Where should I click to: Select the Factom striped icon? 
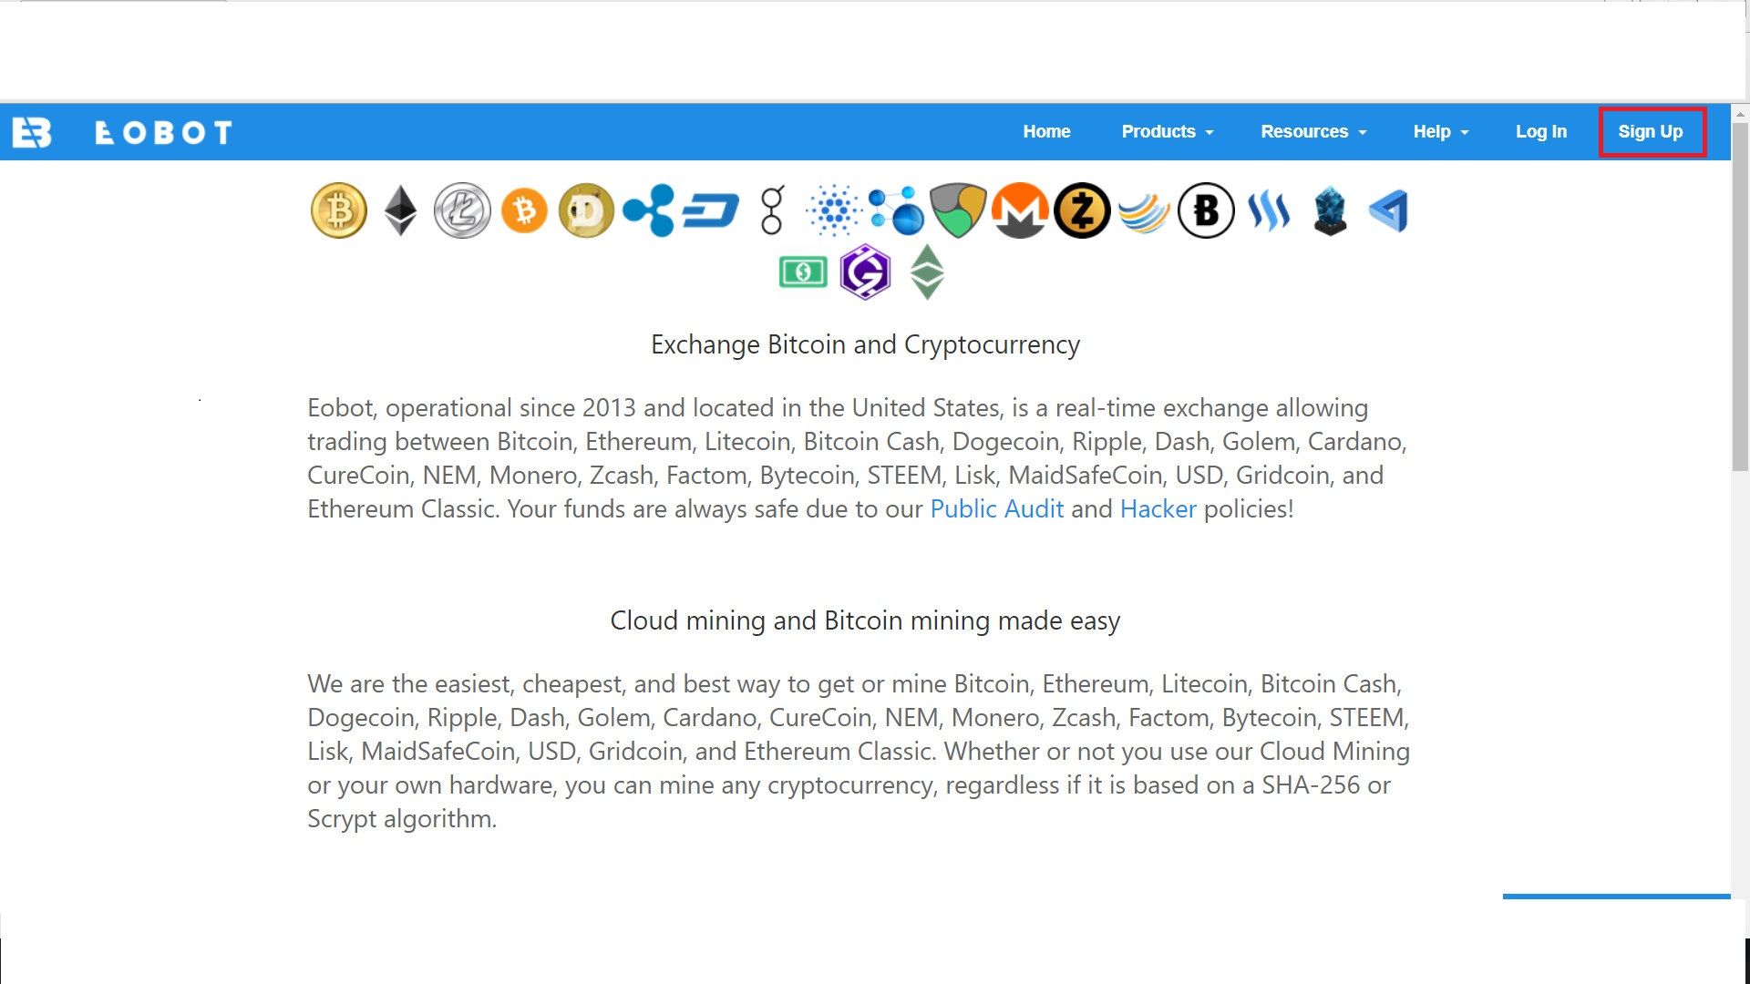[x=1144, y=212]
